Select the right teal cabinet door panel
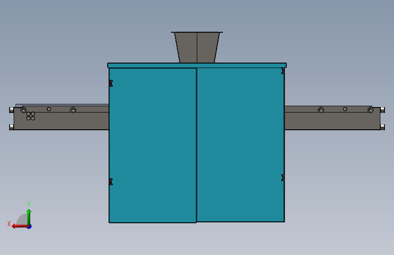 pos(240,145)
